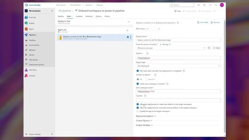Click the Create release button
The width and height of the screenshot is (249, 140).
190,11
